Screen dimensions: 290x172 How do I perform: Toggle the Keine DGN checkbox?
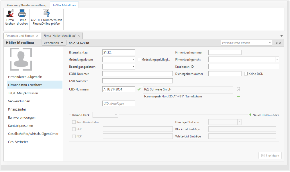pos(246,74)
